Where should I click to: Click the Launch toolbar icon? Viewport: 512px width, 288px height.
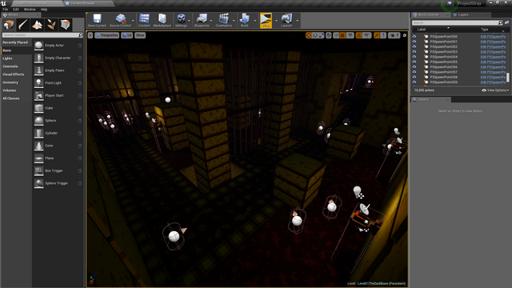pyautogui.click(x=286, y=20)
